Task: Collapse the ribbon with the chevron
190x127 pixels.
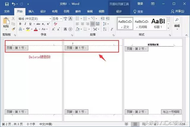Action: (186, 35)
